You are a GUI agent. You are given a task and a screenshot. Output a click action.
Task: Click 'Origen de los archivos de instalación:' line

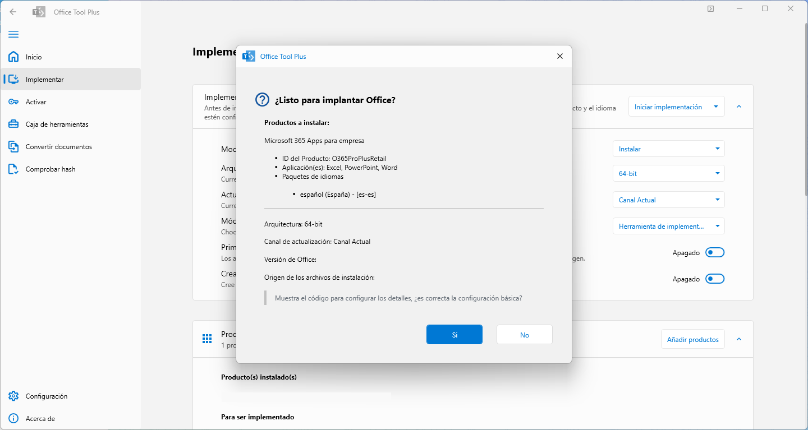pyautogui.click(x=319, y=278)
